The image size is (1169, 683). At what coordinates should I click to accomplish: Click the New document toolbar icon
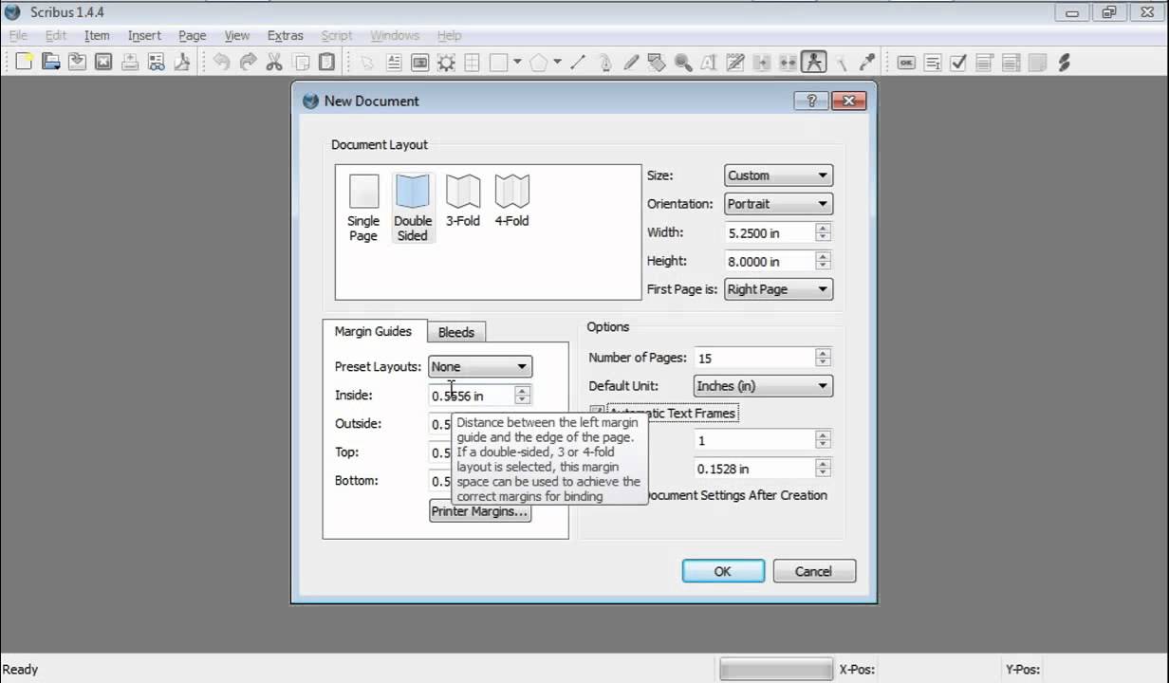(25, 62)
